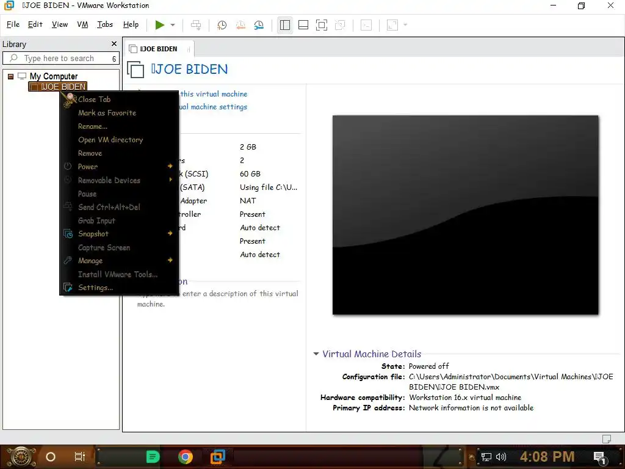Choose Close Tab from context menu
The height and width of the screenshot is (469, 625).
tap(94, 100)
